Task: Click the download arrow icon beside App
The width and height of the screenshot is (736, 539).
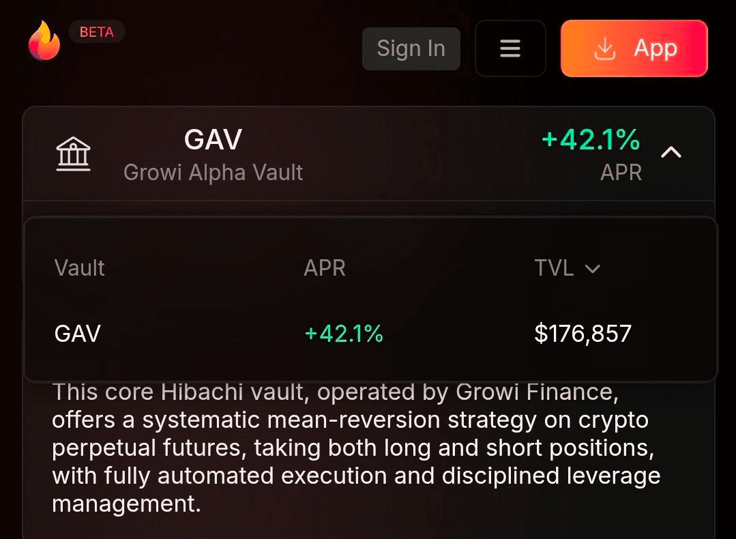Action: 605,48
